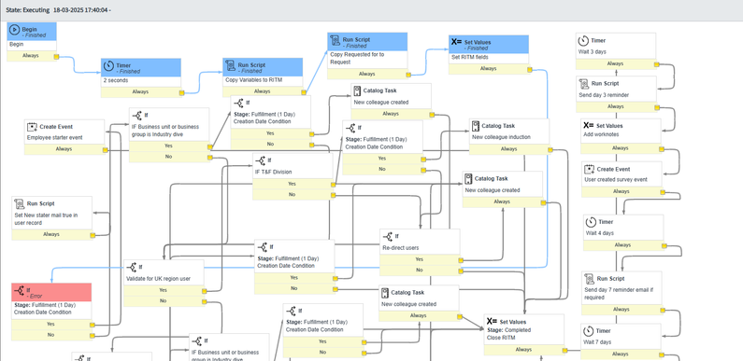Click the Always condition under Wait 3 days

point(616,63)
